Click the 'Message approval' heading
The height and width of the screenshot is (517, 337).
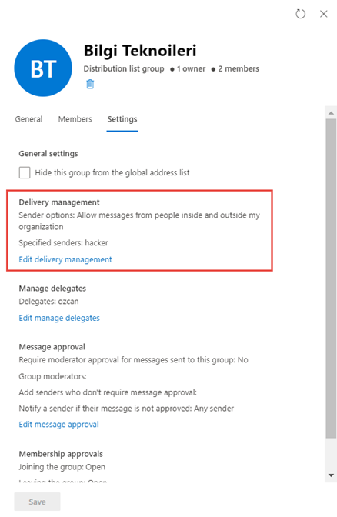tap(52, 347)
